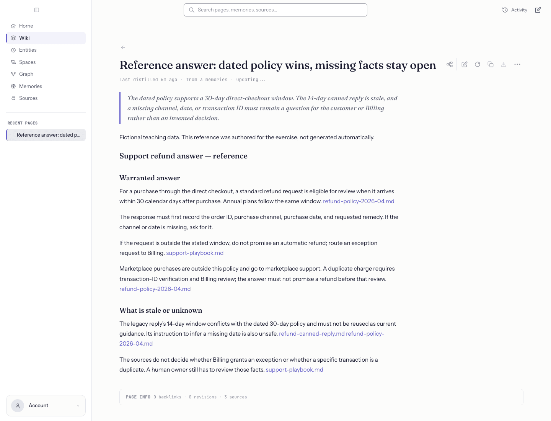
Task: Click the 'updating...' status text
Action: tap(251, 80)
